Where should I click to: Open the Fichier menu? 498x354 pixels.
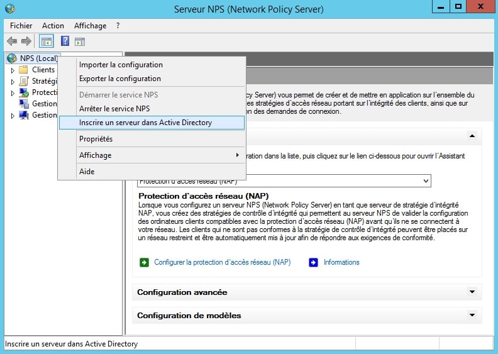tap(21, 26)
